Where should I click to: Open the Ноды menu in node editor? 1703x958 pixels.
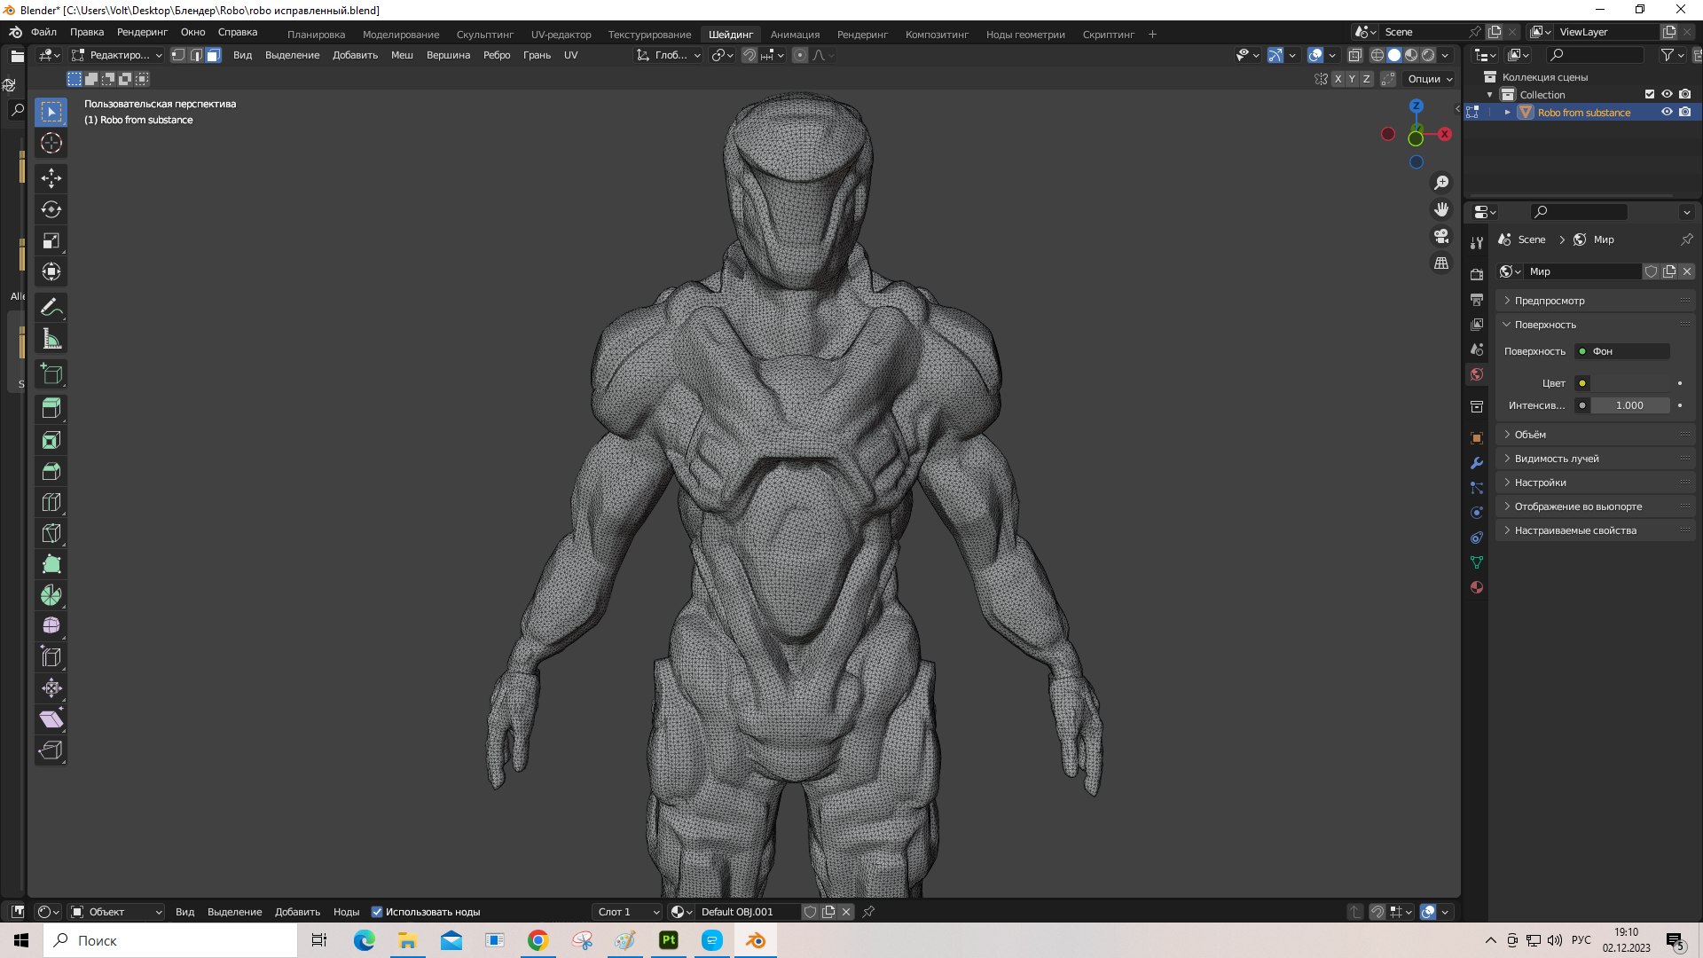[x=346, y=912]
